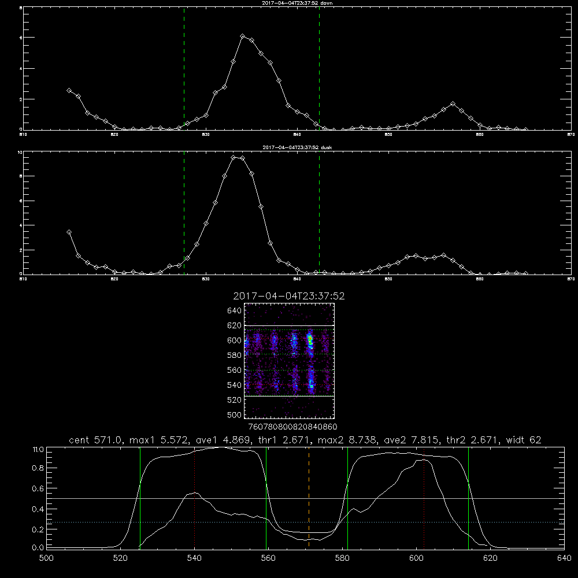578x578 pixels.
Task: Click the '0.8' y-axis label of bottom plot
Action: [38, 468]
